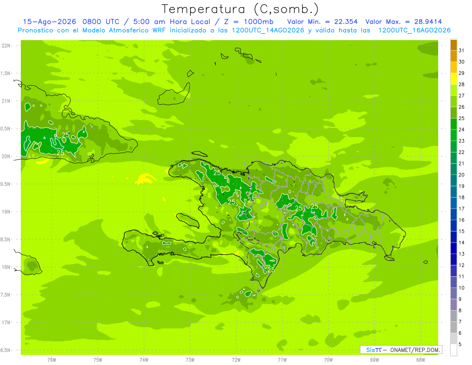
Task: Select the blue legend band between 16 and 17
Action: pyautogui.click(x=454, y=215)
